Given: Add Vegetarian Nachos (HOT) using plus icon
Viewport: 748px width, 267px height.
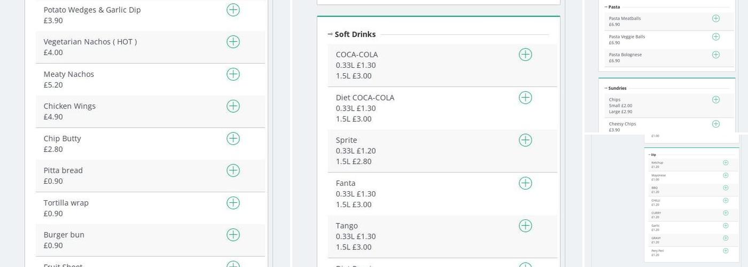Looking at the screenshot, I should pos(233,42).
